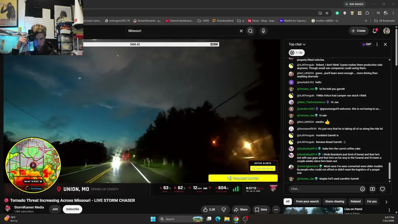The image size is (398, 224).
Task: Open the Windows Start menu
Action: click(x=153, y=219)
